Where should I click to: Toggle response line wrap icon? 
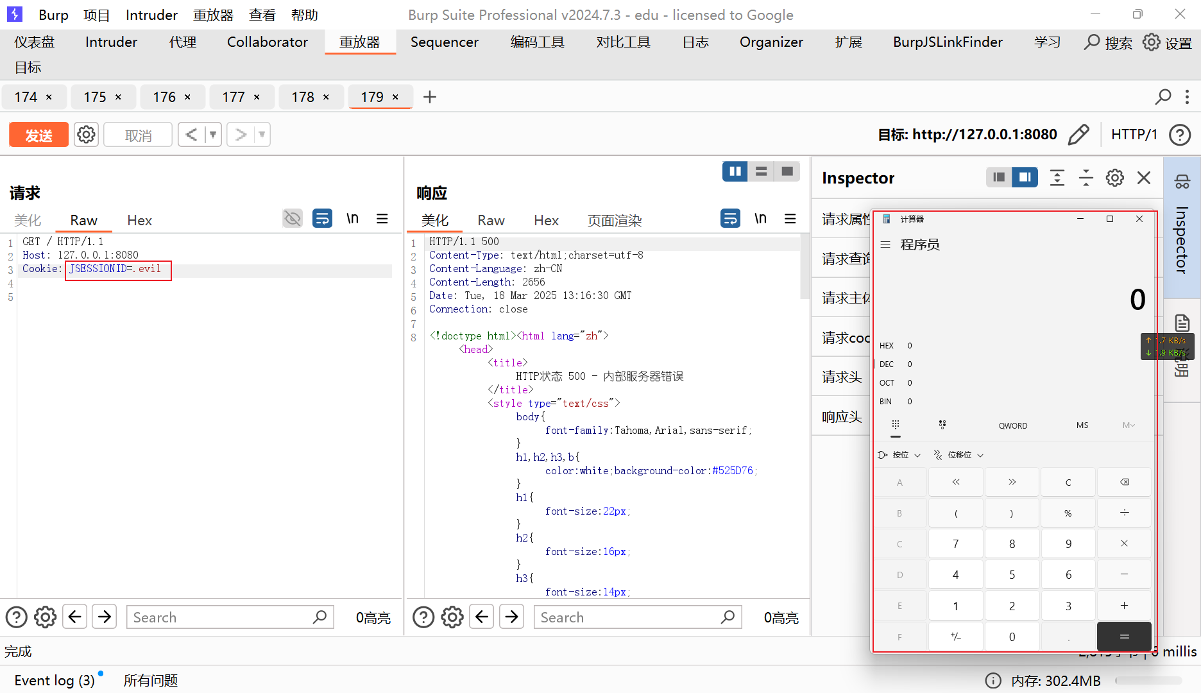point(730,219)
